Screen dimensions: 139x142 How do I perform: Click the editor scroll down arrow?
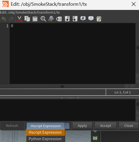click(138, 81)
